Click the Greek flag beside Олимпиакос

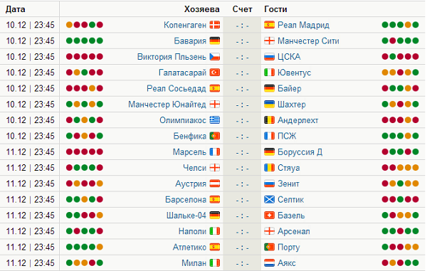coord(215,120)
